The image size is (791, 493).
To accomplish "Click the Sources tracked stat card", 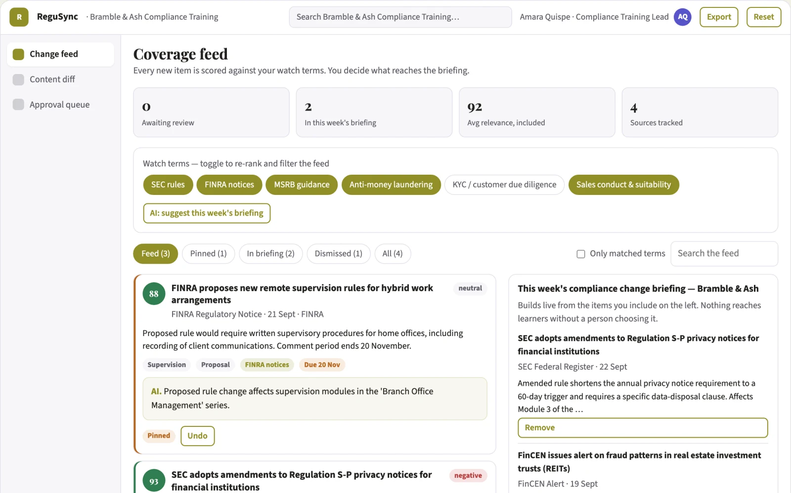I will pyautogui.click(x=700, y=113).
